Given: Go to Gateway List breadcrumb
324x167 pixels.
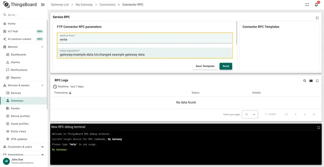Looking at the screenshot, I should pos(60,4).
